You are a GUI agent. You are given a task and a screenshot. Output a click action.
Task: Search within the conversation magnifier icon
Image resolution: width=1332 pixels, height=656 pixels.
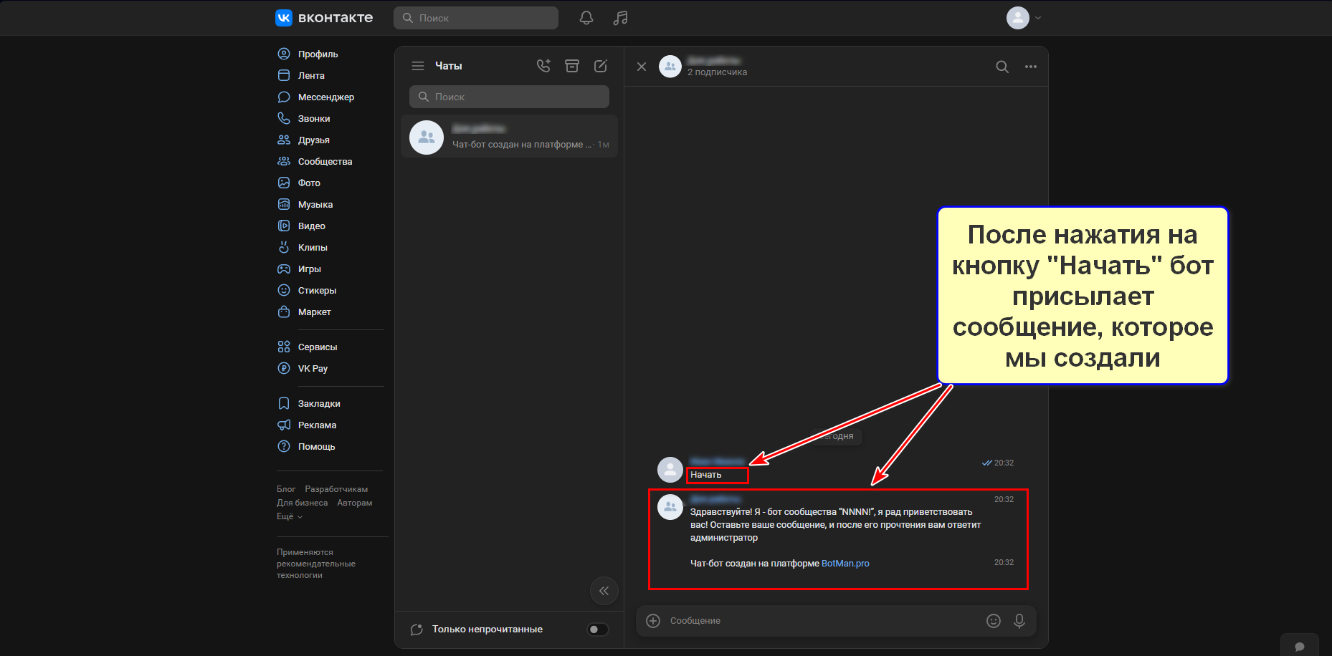point(1002,67)
